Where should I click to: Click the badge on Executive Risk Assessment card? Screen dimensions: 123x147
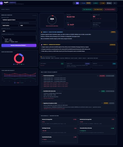coord(113,32)
